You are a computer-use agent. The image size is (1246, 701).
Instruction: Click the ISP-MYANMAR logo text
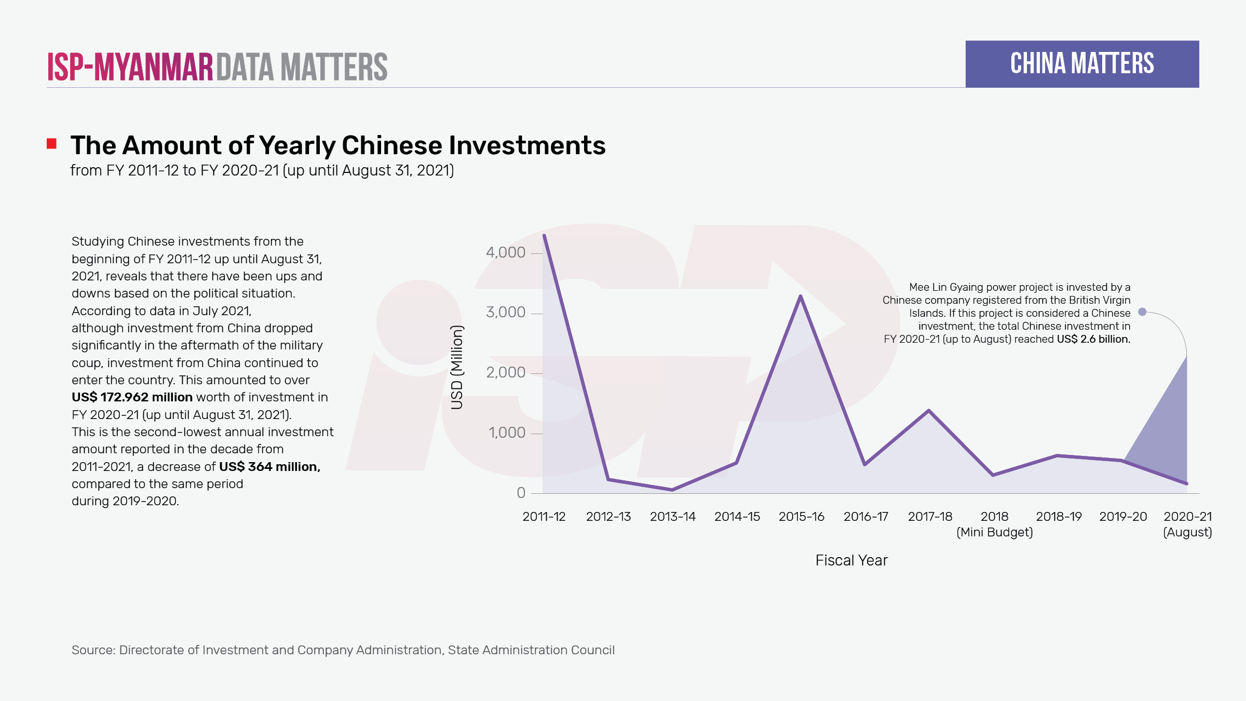click(x=130, y=67)
